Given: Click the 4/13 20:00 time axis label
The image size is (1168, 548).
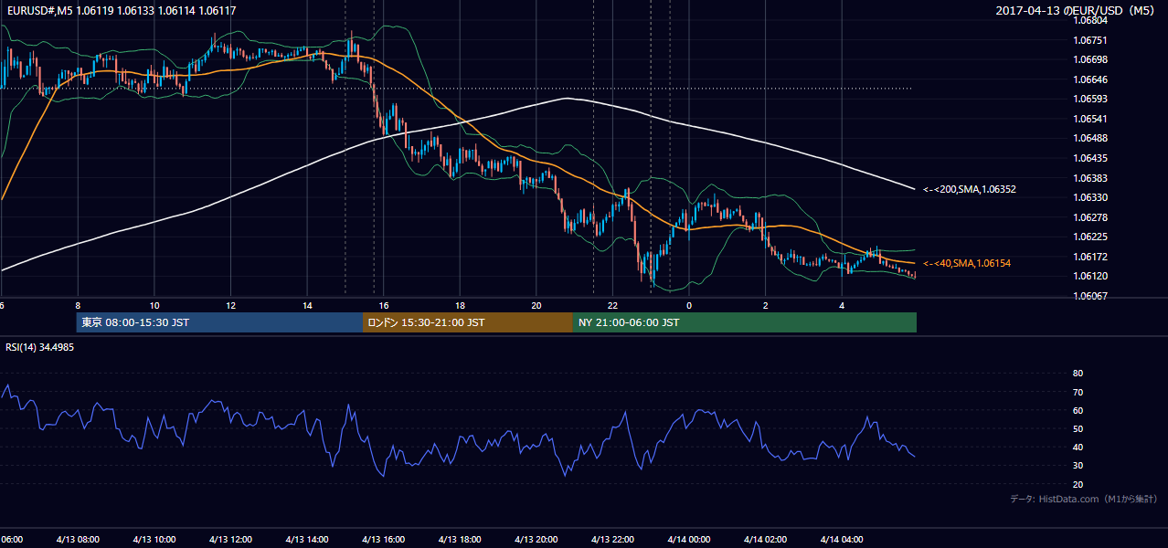Looking at the screenshot, I should (536, 540).
